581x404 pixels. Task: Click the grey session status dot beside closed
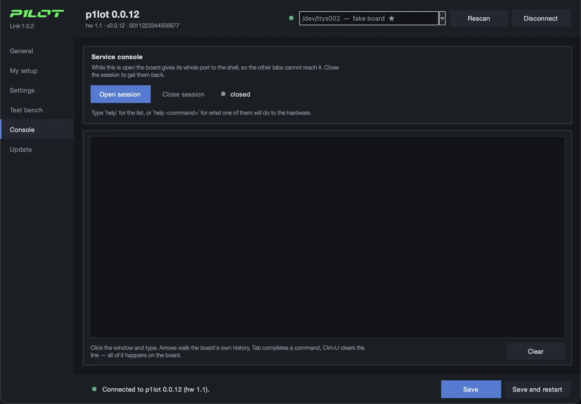(223, 94)
